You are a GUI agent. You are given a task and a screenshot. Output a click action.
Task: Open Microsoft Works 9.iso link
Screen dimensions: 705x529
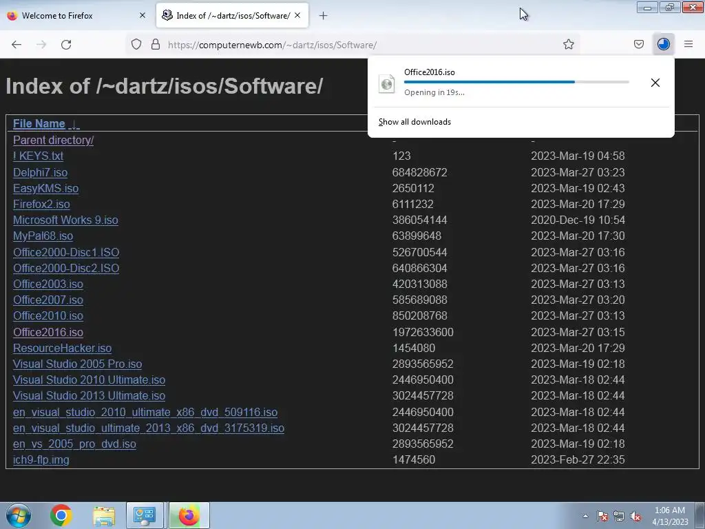[x=65, y=220]
